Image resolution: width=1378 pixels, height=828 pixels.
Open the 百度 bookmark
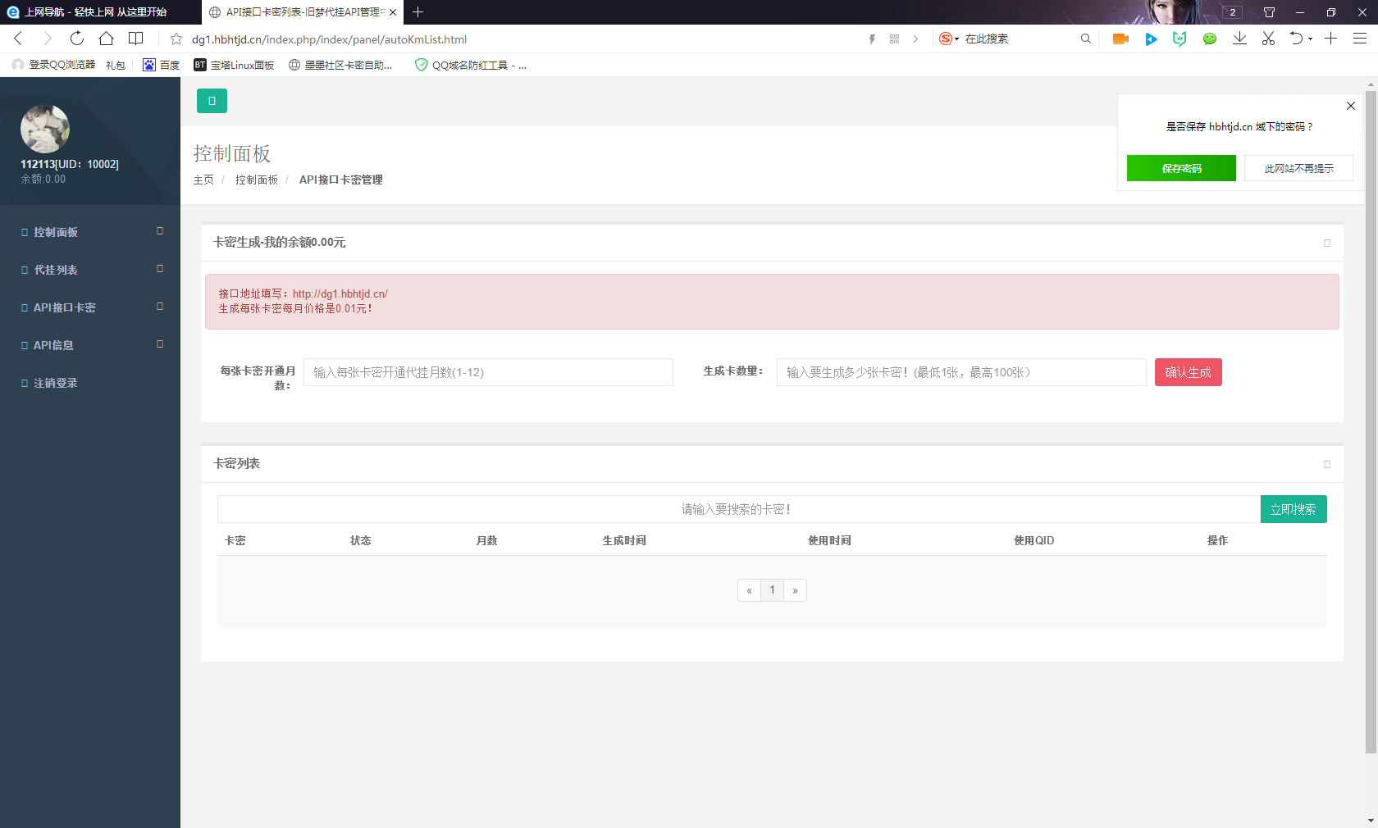161,65
